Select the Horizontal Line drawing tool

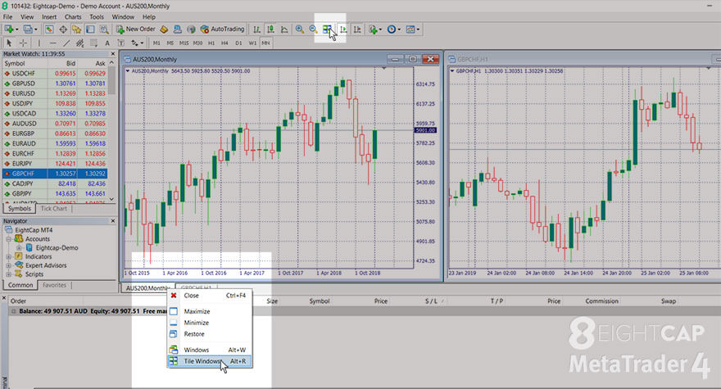tap(53, 43)
